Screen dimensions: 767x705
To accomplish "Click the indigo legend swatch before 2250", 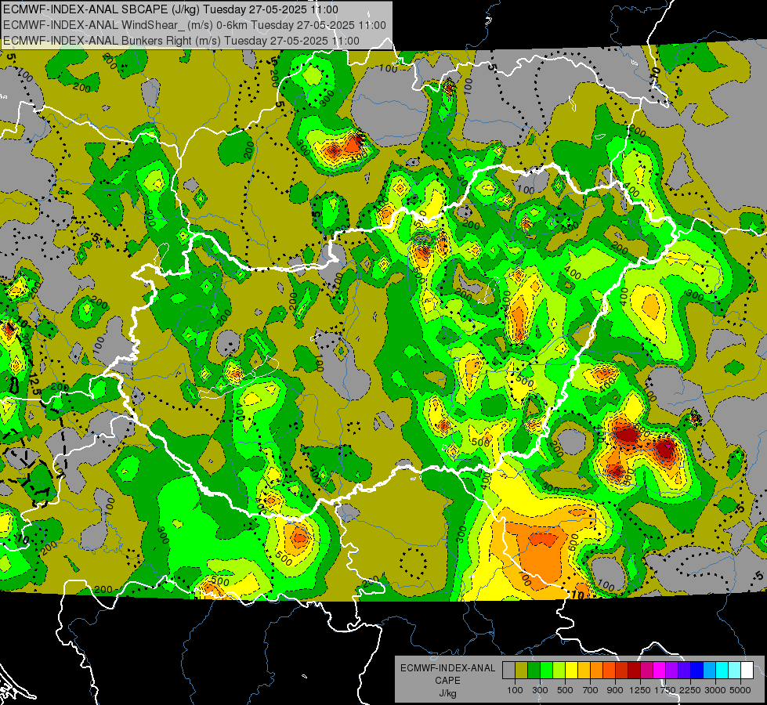I will (684, 671).
